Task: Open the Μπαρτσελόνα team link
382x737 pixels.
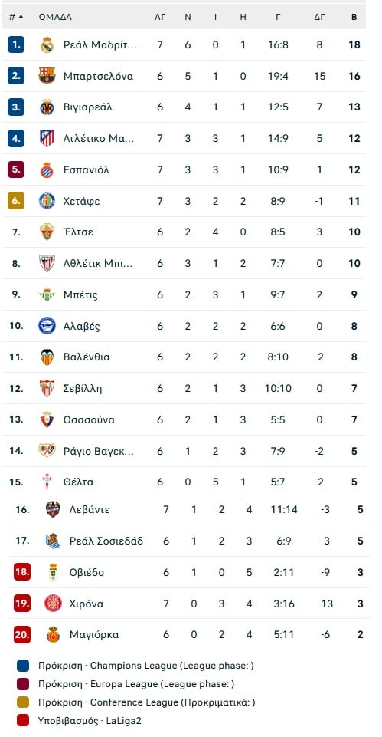Action: (x=98, y=76)
